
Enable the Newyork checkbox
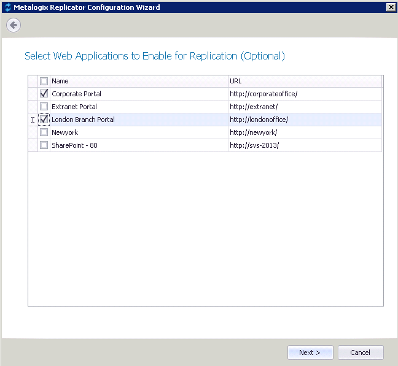tap(44, 132)
